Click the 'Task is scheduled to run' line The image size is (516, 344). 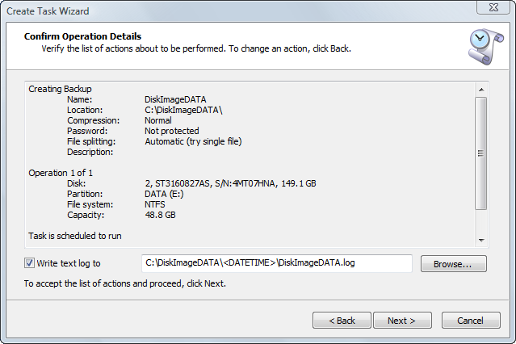point(75,236)
